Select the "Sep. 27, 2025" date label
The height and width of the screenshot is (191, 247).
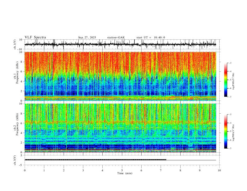point(87,37)
